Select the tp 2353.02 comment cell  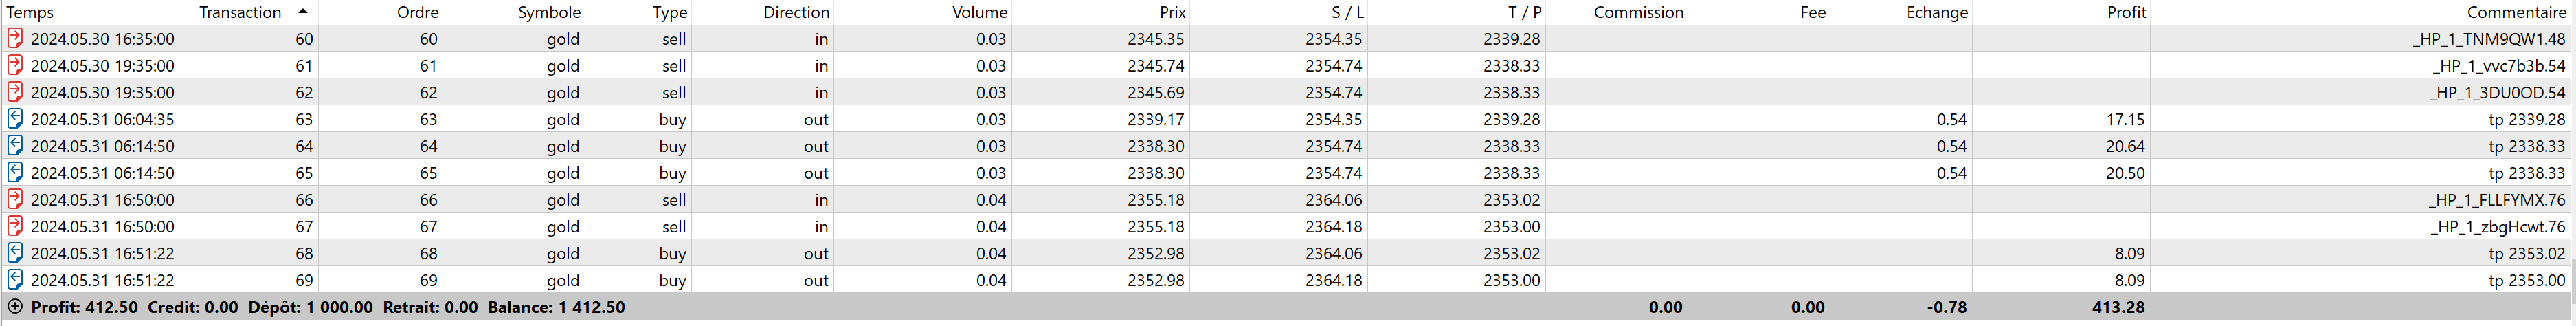(x=2526, y=254)
